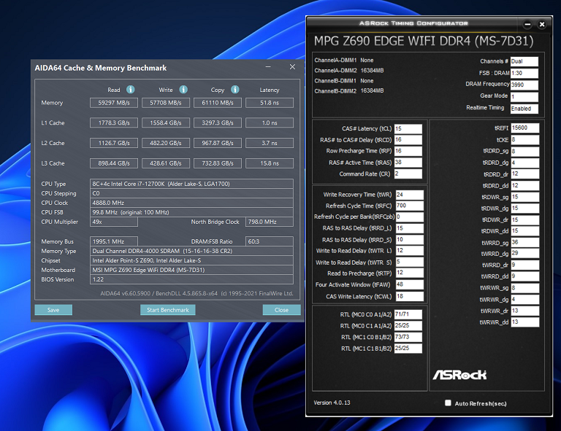Click the tREFI value field

[x=525, y=128]
